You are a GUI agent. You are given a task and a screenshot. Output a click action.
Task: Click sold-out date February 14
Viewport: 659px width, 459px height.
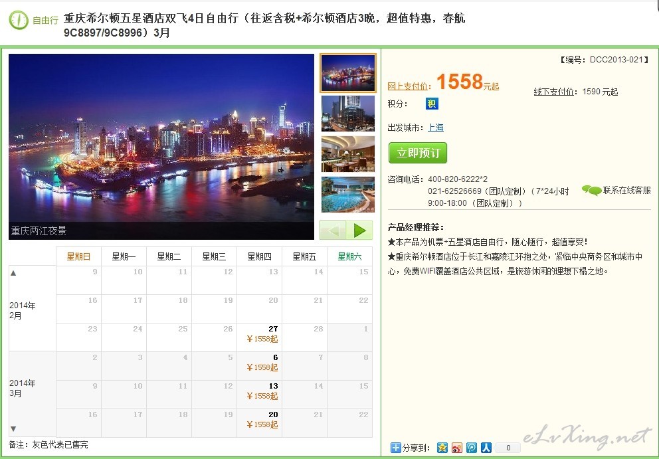click(304, 280)
